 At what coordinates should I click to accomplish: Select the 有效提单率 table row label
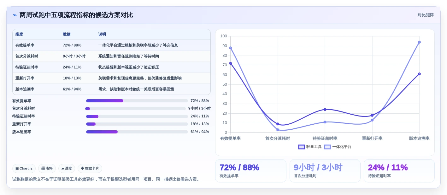tap(25, 45)
